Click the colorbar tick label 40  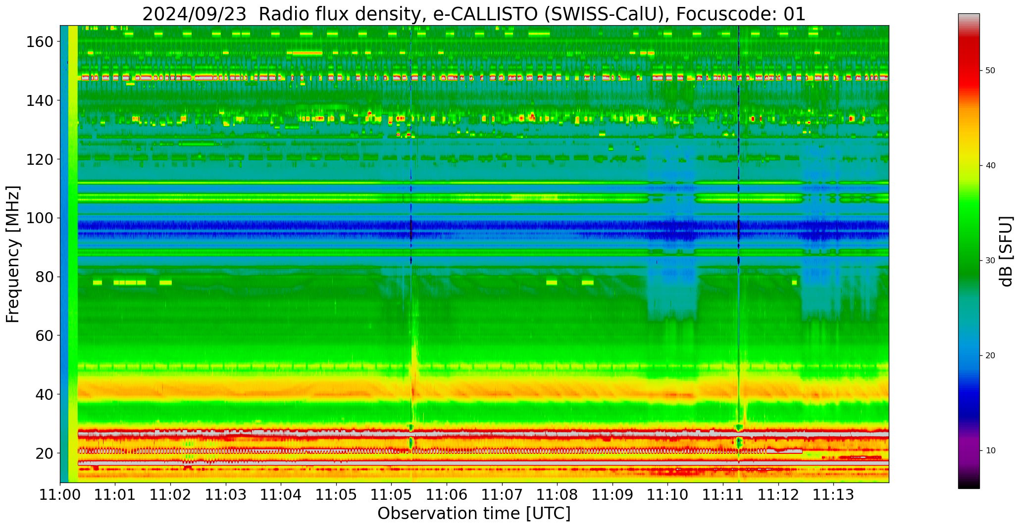click(x=990, y=166)
